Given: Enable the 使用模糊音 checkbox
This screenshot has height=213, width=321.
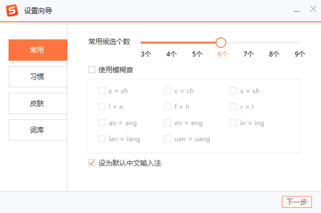Looking at the screenshot, I should pos(92,70).
